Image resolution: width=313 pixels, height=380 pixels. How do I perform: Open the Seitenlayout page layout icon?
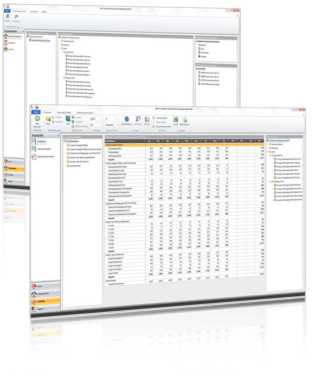pos(184,120)
